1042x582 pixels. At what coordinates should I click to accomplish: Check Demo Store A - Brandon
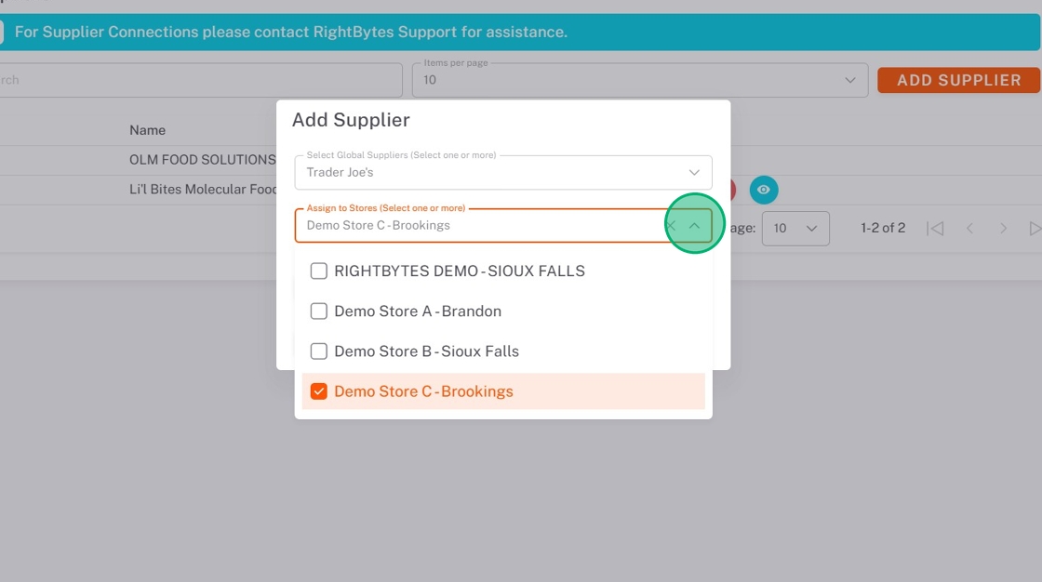point(319,311)
